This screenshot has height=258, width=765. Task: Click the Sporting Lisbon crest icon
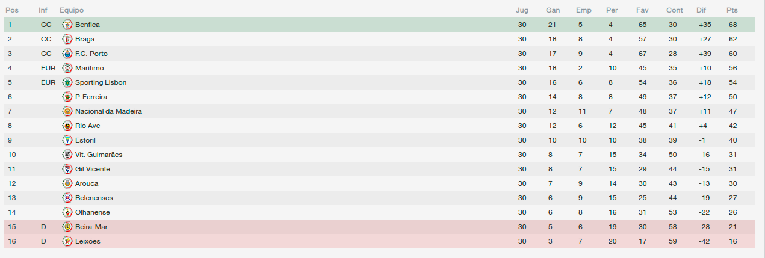(x=67, y=82)
